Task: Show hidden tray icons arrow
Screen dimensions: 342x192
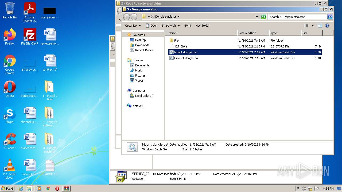Action: [298, 188]
